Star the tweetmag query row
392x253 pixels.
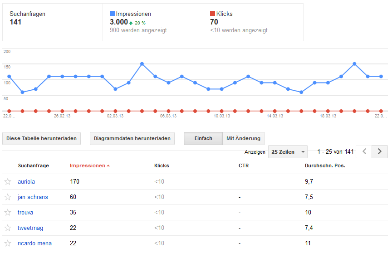tap(8, 228)
